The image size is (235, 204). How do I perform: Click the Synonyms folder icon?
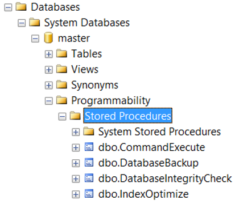(x=61, y=84)
